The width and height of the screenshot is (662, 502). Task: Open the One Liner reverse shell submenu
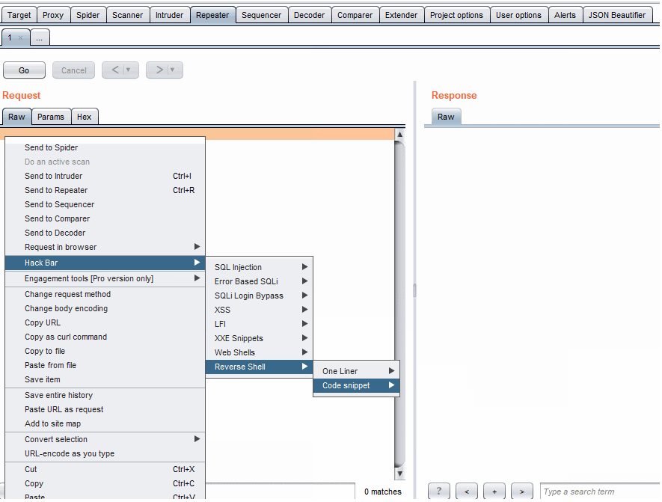coord(356,371)
